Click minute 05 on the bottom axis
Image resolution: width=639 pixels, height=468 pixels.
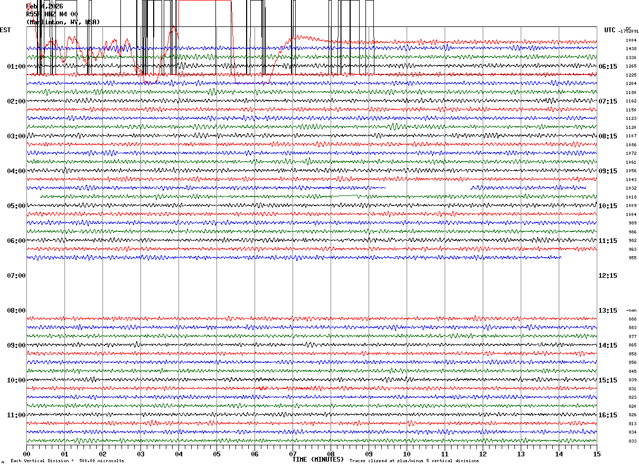point(217,454)
